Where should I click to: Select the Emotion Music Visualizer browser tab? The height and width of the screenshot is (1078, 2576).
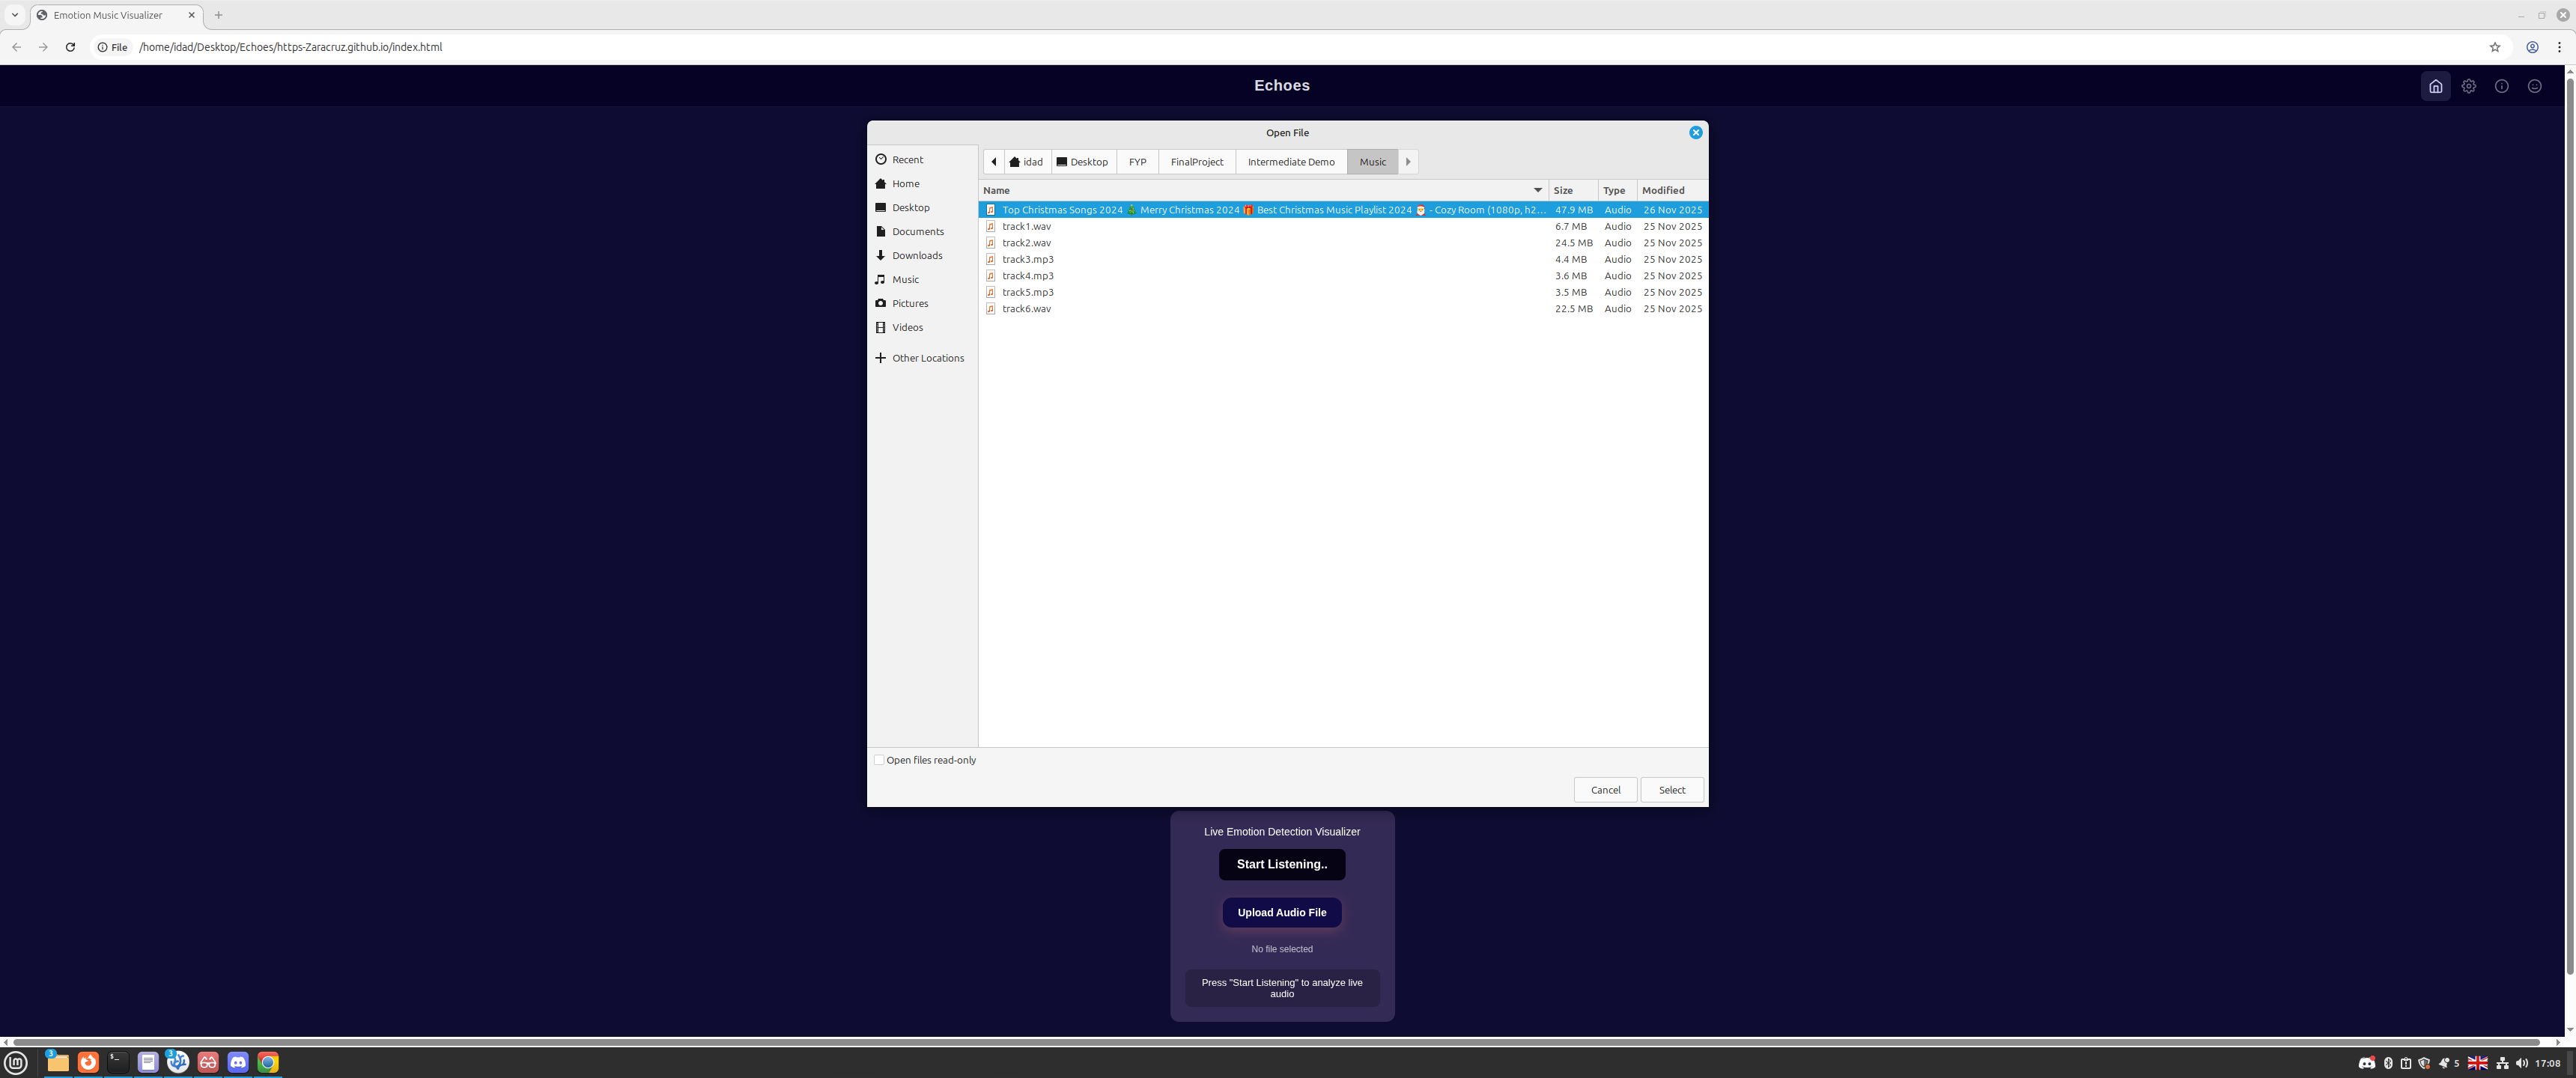click(x=107, y=15)
